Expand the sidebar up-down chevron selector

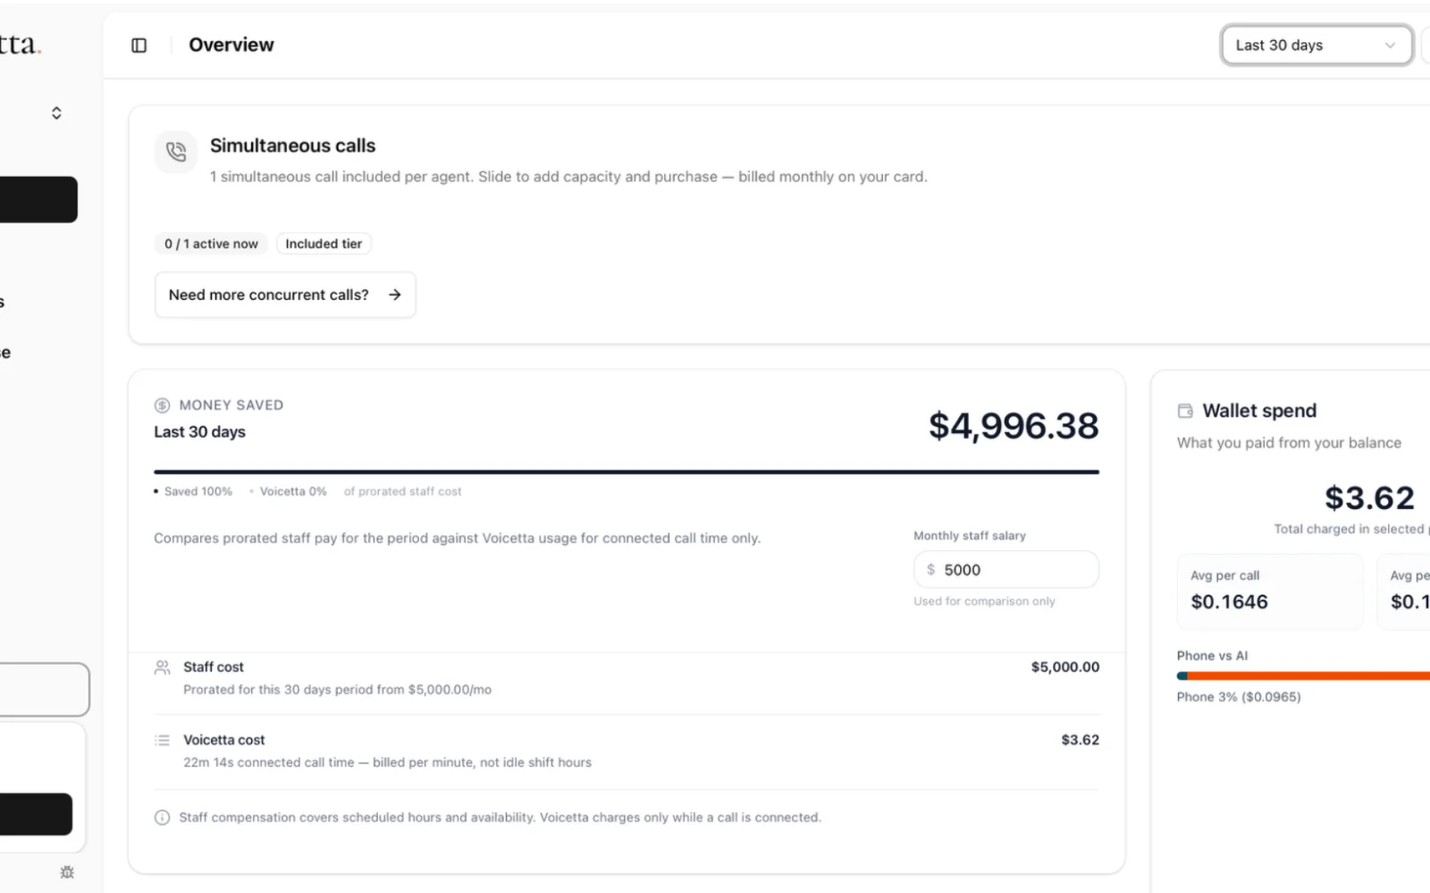pyautogui.click(x=56, y=113)
